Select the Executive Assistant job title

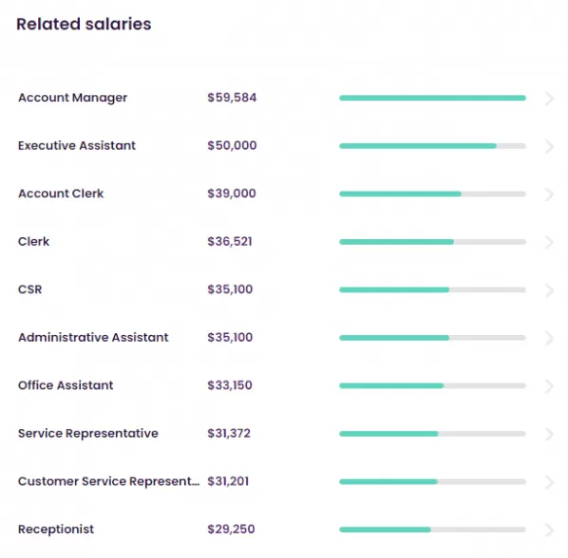tap(77, 145)
